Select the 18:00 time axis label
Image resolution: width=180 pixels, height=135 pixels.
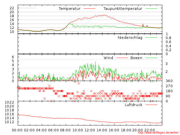click(x=126, y=130)
